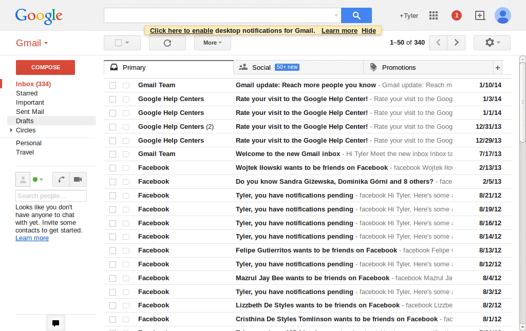The width and height of the screenshot is (526, 331).
Task: Open the select options dropdown arrow
Action: point(127,43)
